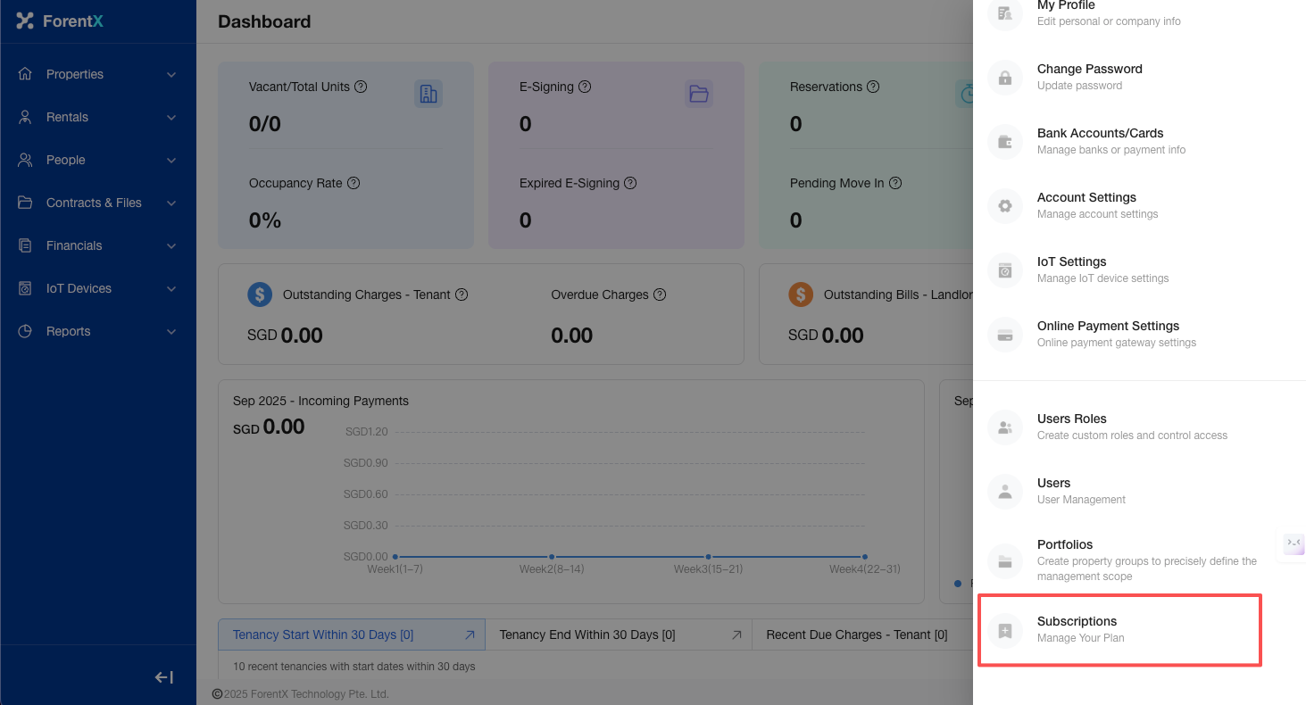Click the Users Roles people icon
This screenshot has height=705, width=1306.
pyautogui.click(x=1005, y=427)
